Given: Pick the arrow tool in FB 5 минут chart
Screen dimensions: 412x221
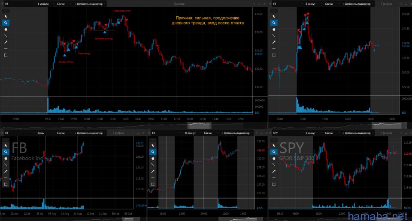Looking at the screenshot, I should [x=274, y=42].
